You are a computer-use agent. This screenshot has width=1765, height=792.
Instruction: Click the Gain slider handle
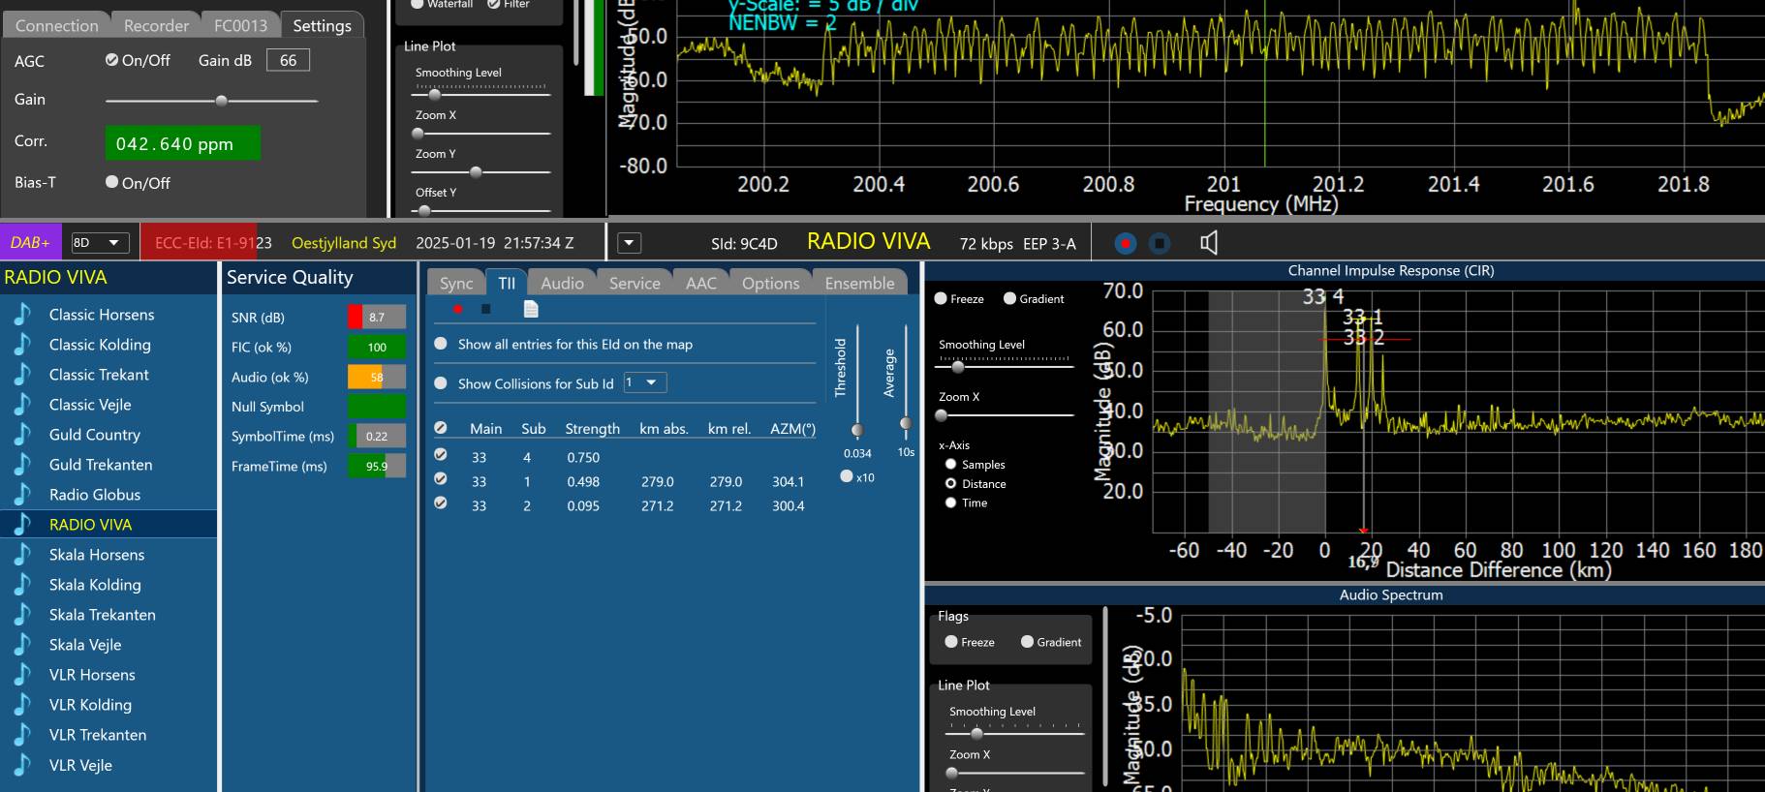pos(222,100)
